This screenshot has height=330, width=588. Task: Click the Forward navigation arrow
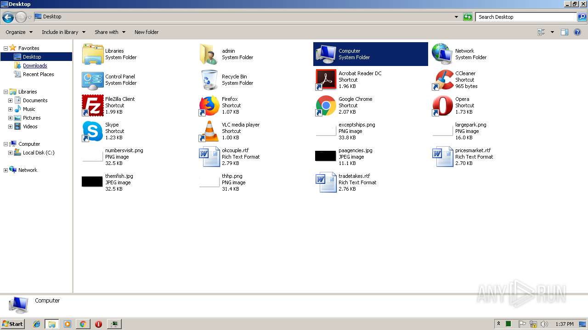pyautogui.click(x=21, y=17)
